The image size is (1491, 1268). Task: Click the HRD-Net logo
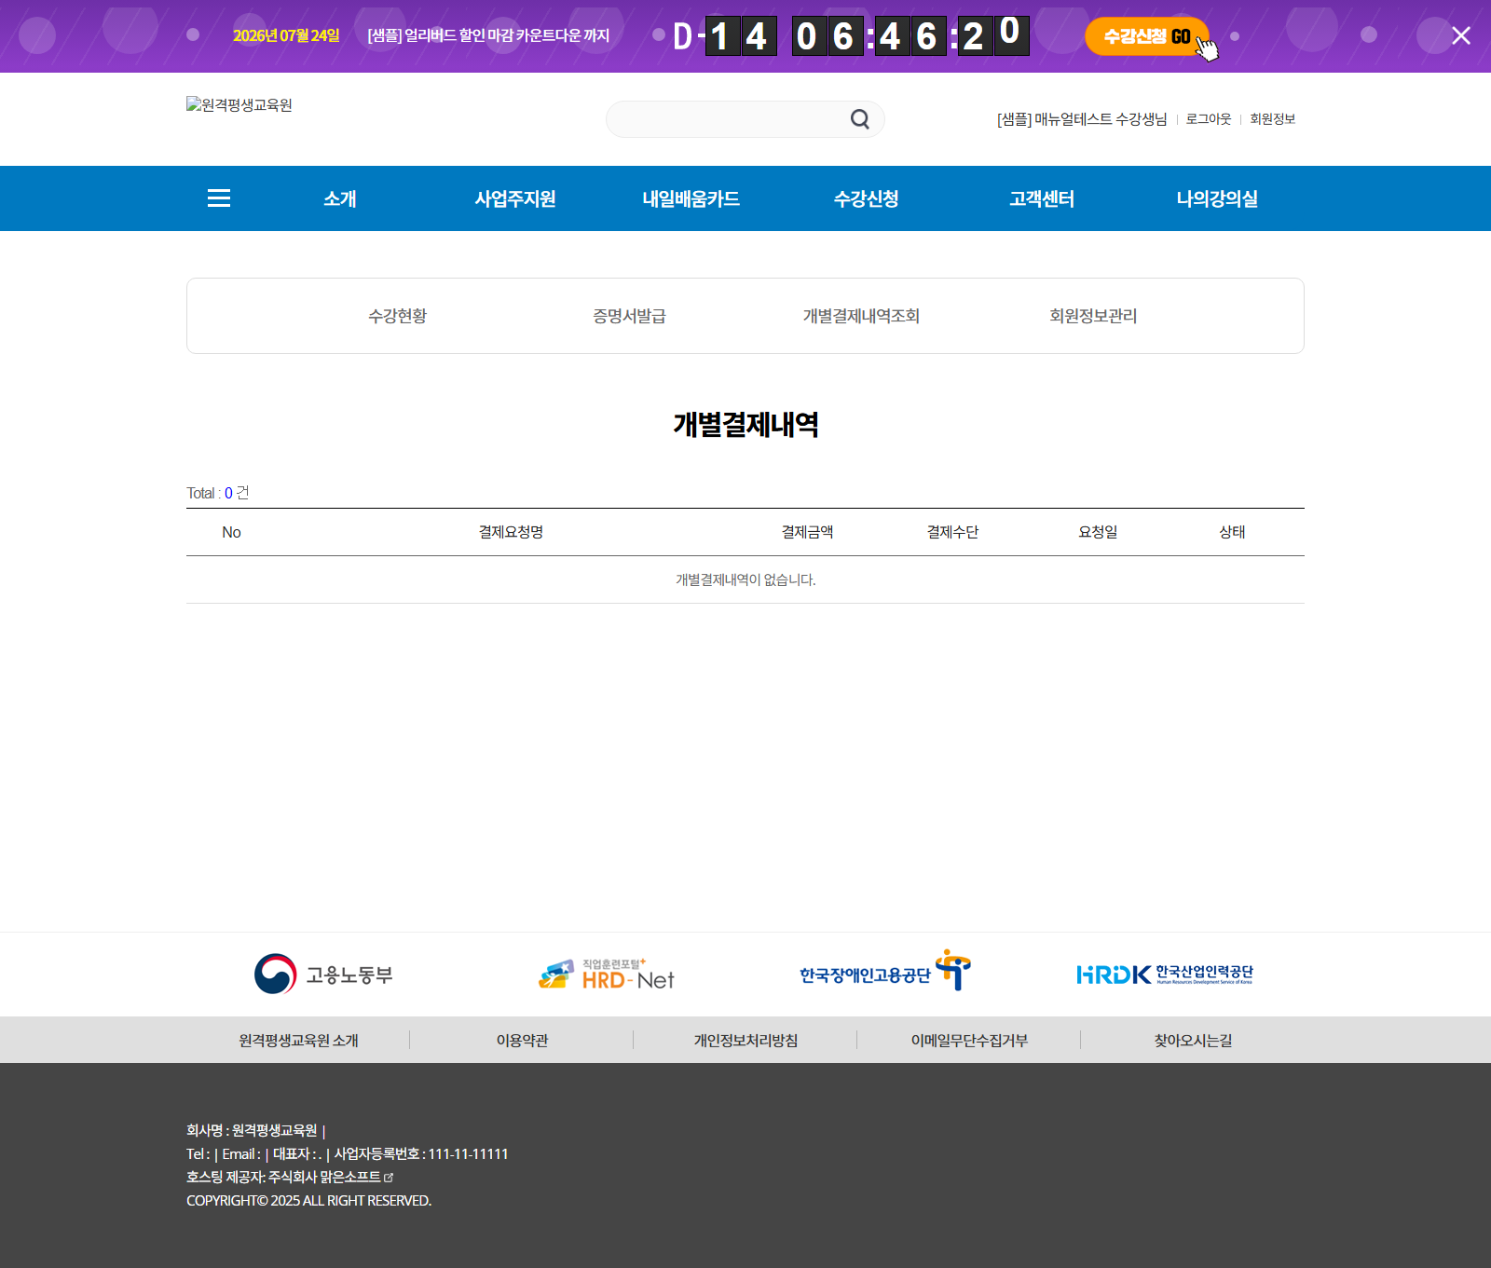[606, 975]
